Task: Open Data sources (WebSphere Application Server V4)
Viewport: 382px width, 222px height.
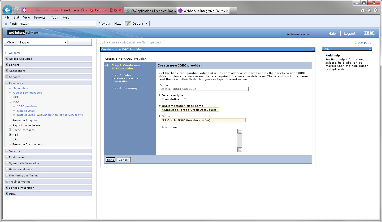Action: [50, 115]
